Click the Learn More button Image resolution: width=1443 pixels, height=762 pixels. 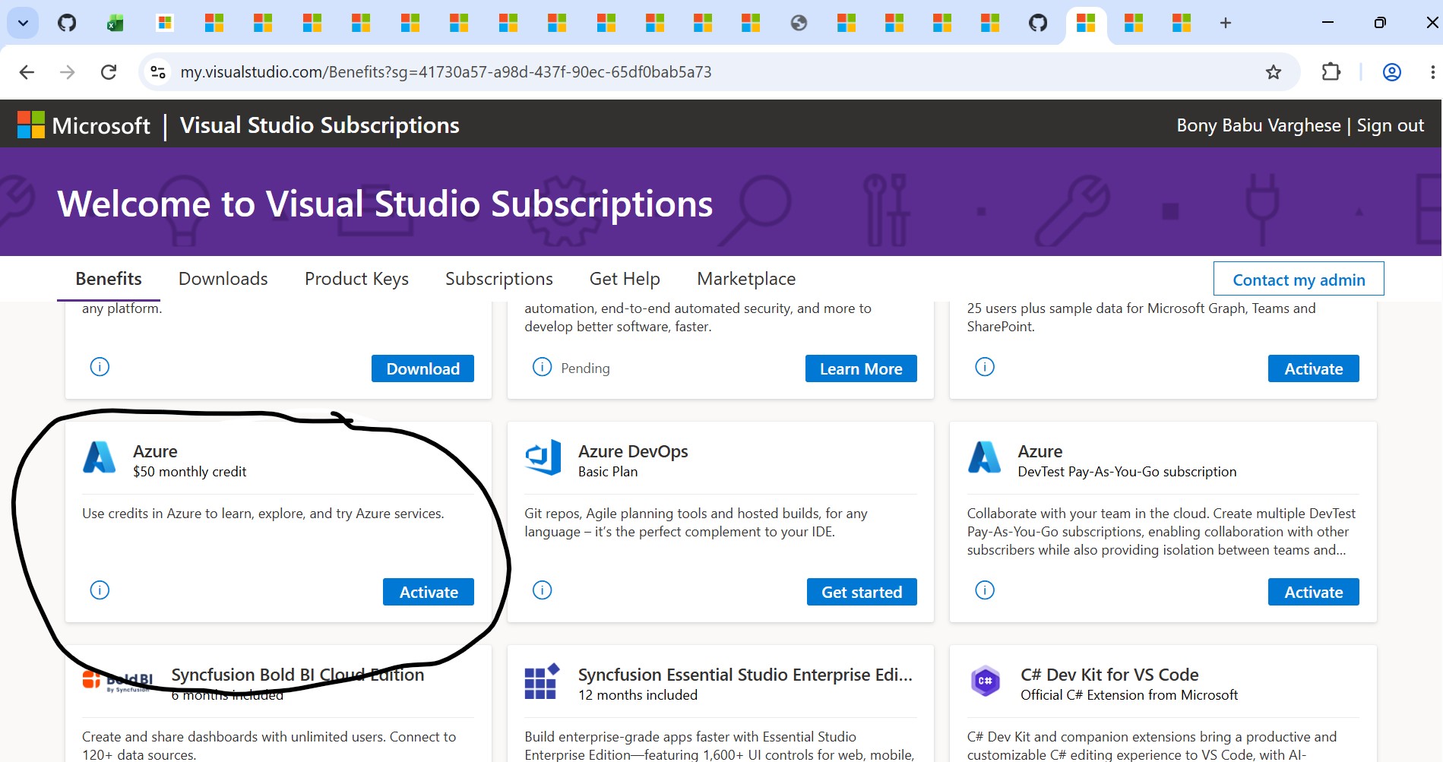pos(861,368)
